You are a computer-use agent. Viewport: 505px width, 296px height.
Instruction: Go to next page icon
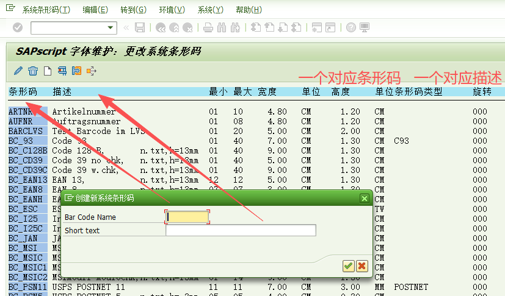tap(283, 27)
